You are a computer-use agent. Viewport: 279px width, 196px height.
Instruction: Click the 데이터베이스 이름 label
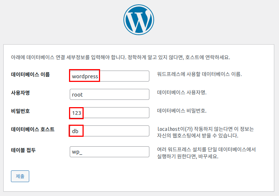point(30,75)
